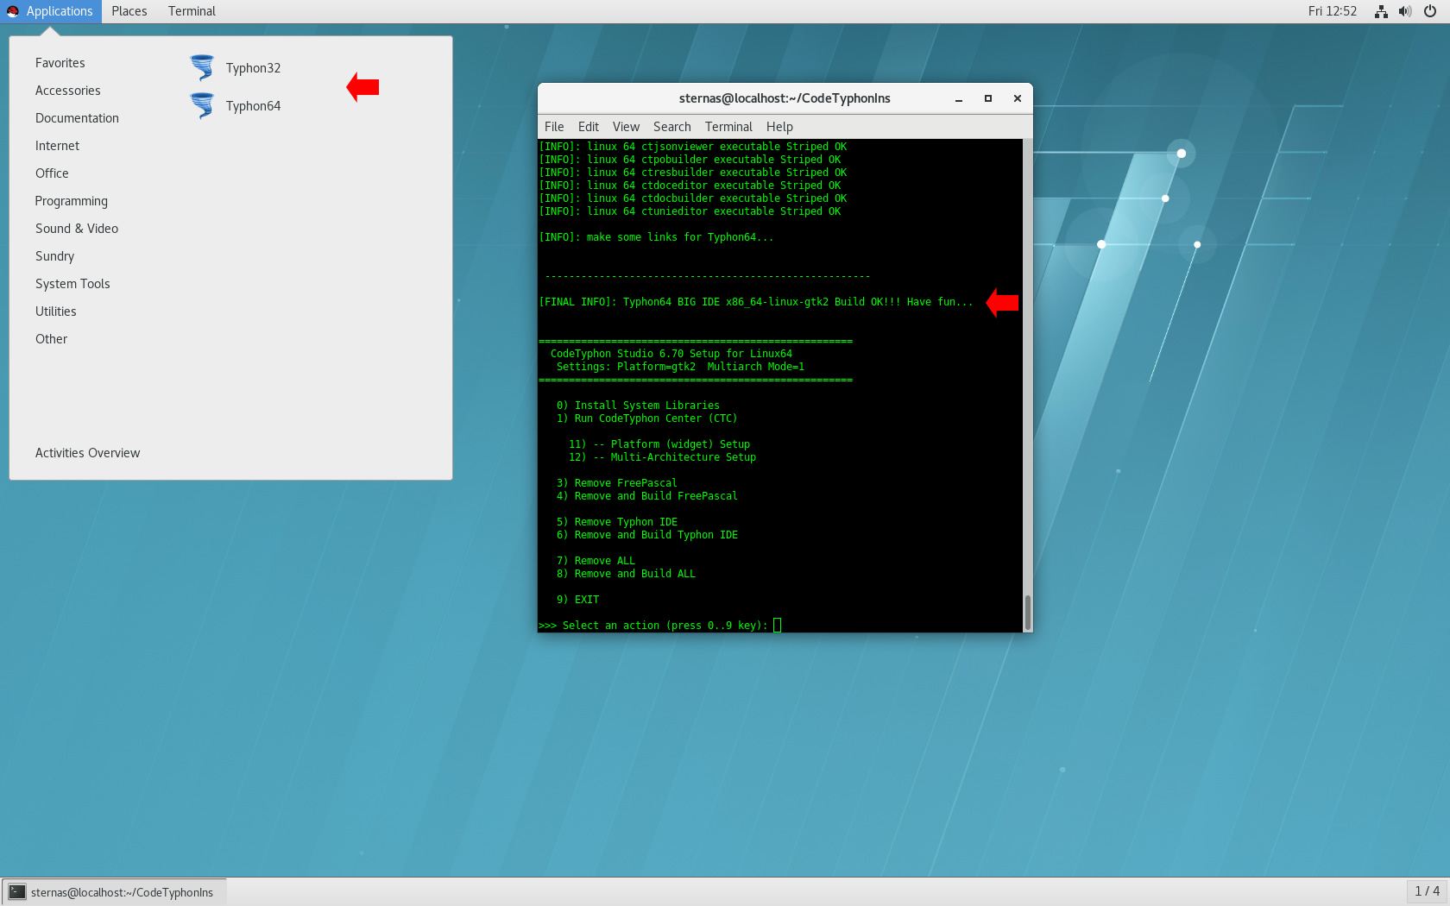Open the Help menu in terminal
Viewport: 1450px width, 906px height.
point(779,127)
